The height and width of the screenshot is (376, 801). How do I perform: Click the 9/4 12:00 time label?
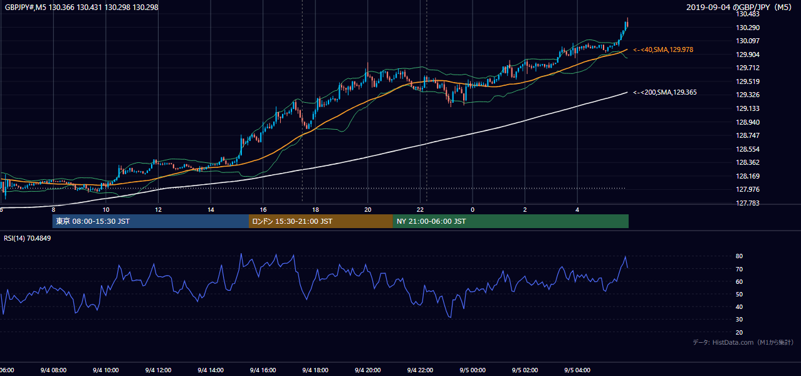point(158,370)
